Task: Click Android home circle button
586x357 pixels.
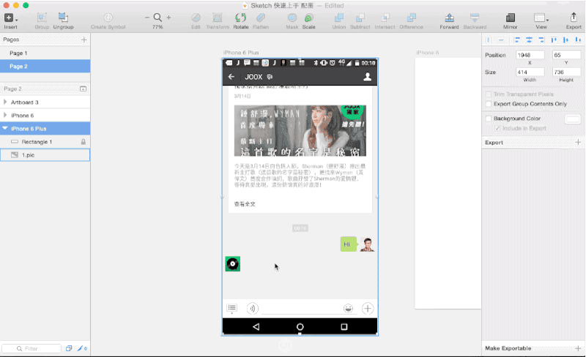Action: click(300, 327)
